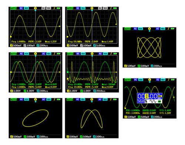Image resolution: width=185 pixels, height=145 pixels.
Task: Click cyan trigger position arrow on 2.56V PKPK screen
Action: pyautogui.click(x=36, y=11)
